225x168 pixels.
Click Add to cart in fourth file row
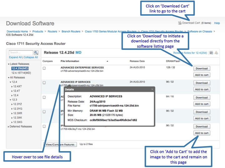pos(202,118)
